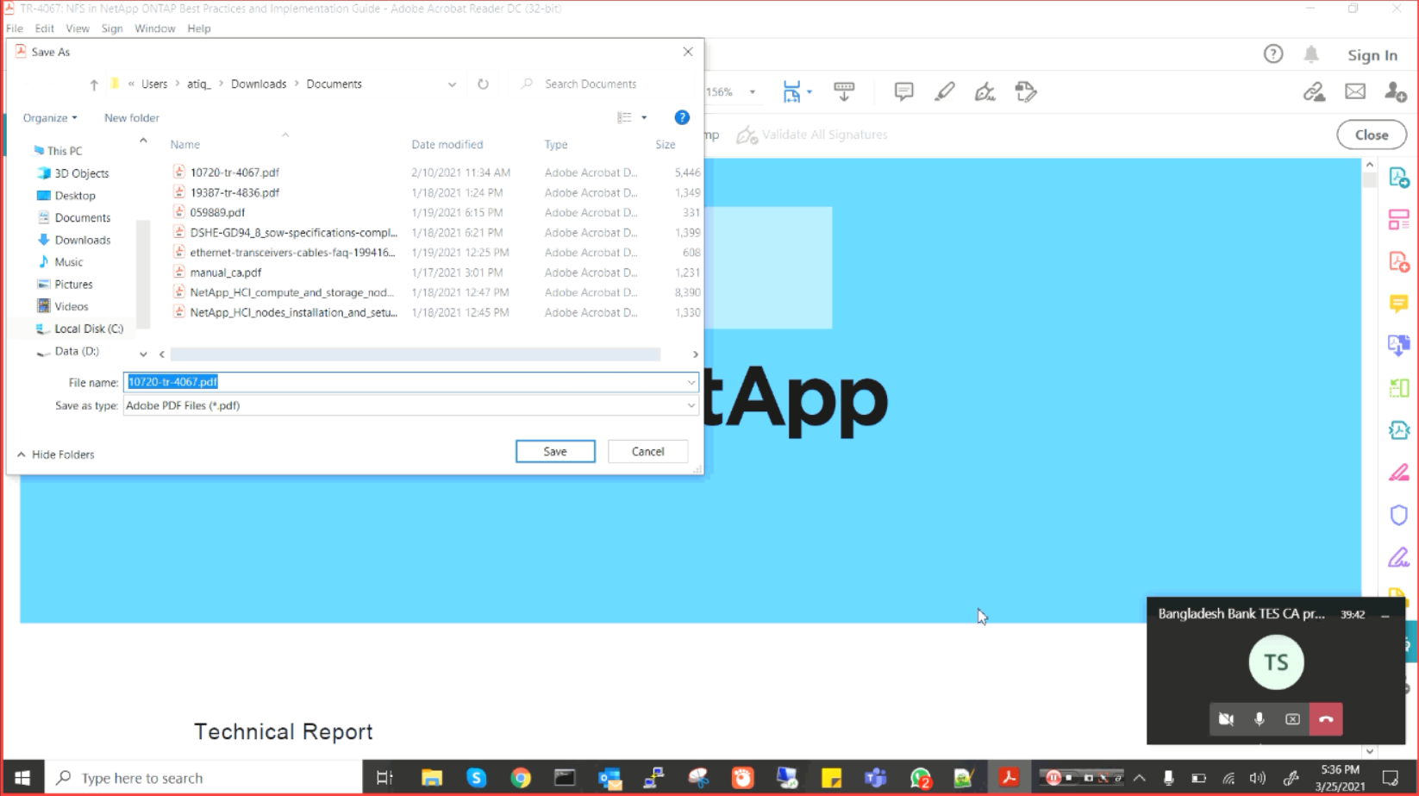The image size is (1419, 796).
Task: Click New folder button
Action: pos(132,118)
